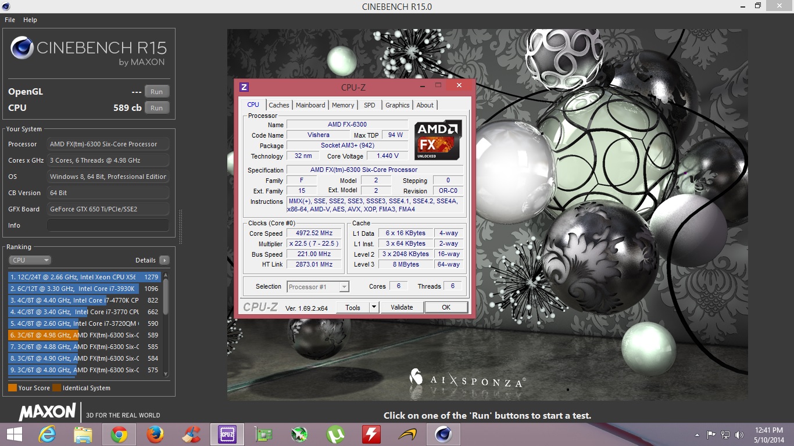Viewport: 794px width, 446px height.
Task: Click the Core Speed 4972.52 MHz value
Action: [314, 233]
